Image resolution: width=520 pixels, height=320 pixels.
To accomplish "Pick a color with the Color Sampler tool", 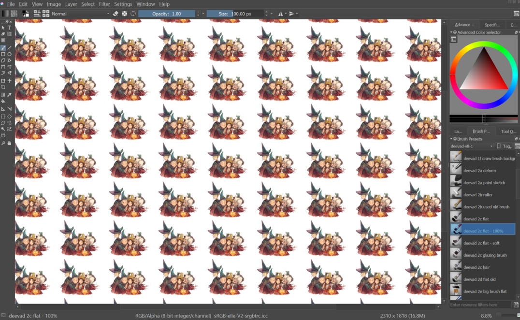I will tap(9, 94).
